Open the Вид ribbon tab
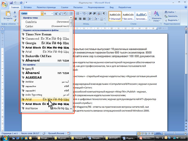The image size is (188, 141). pos(112,7)
